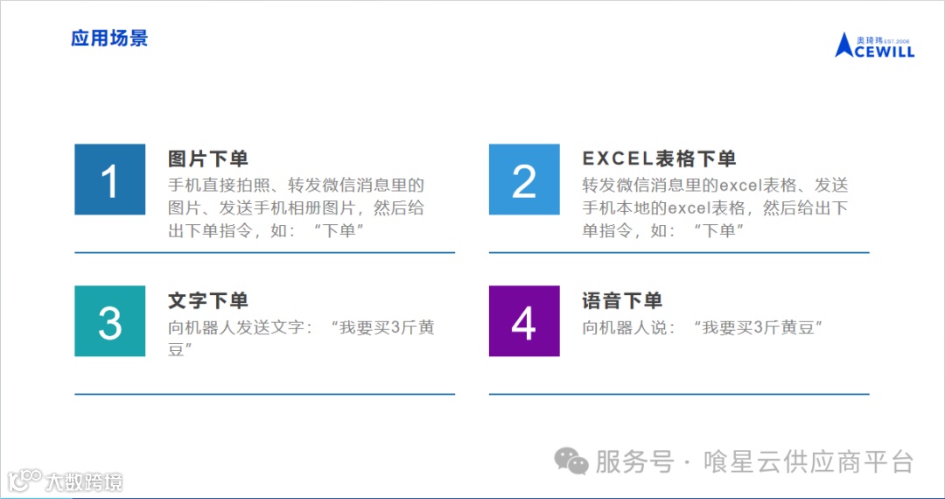This screenshot has height=499, width=945.
Task: Click the light blue number 2 tile
Action: (524, 179)
